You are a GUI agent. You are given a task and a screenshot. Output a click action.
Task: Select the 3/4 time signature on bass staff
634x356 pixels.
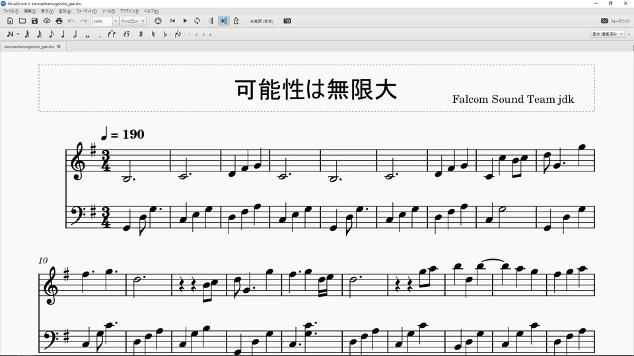point(106,218)
